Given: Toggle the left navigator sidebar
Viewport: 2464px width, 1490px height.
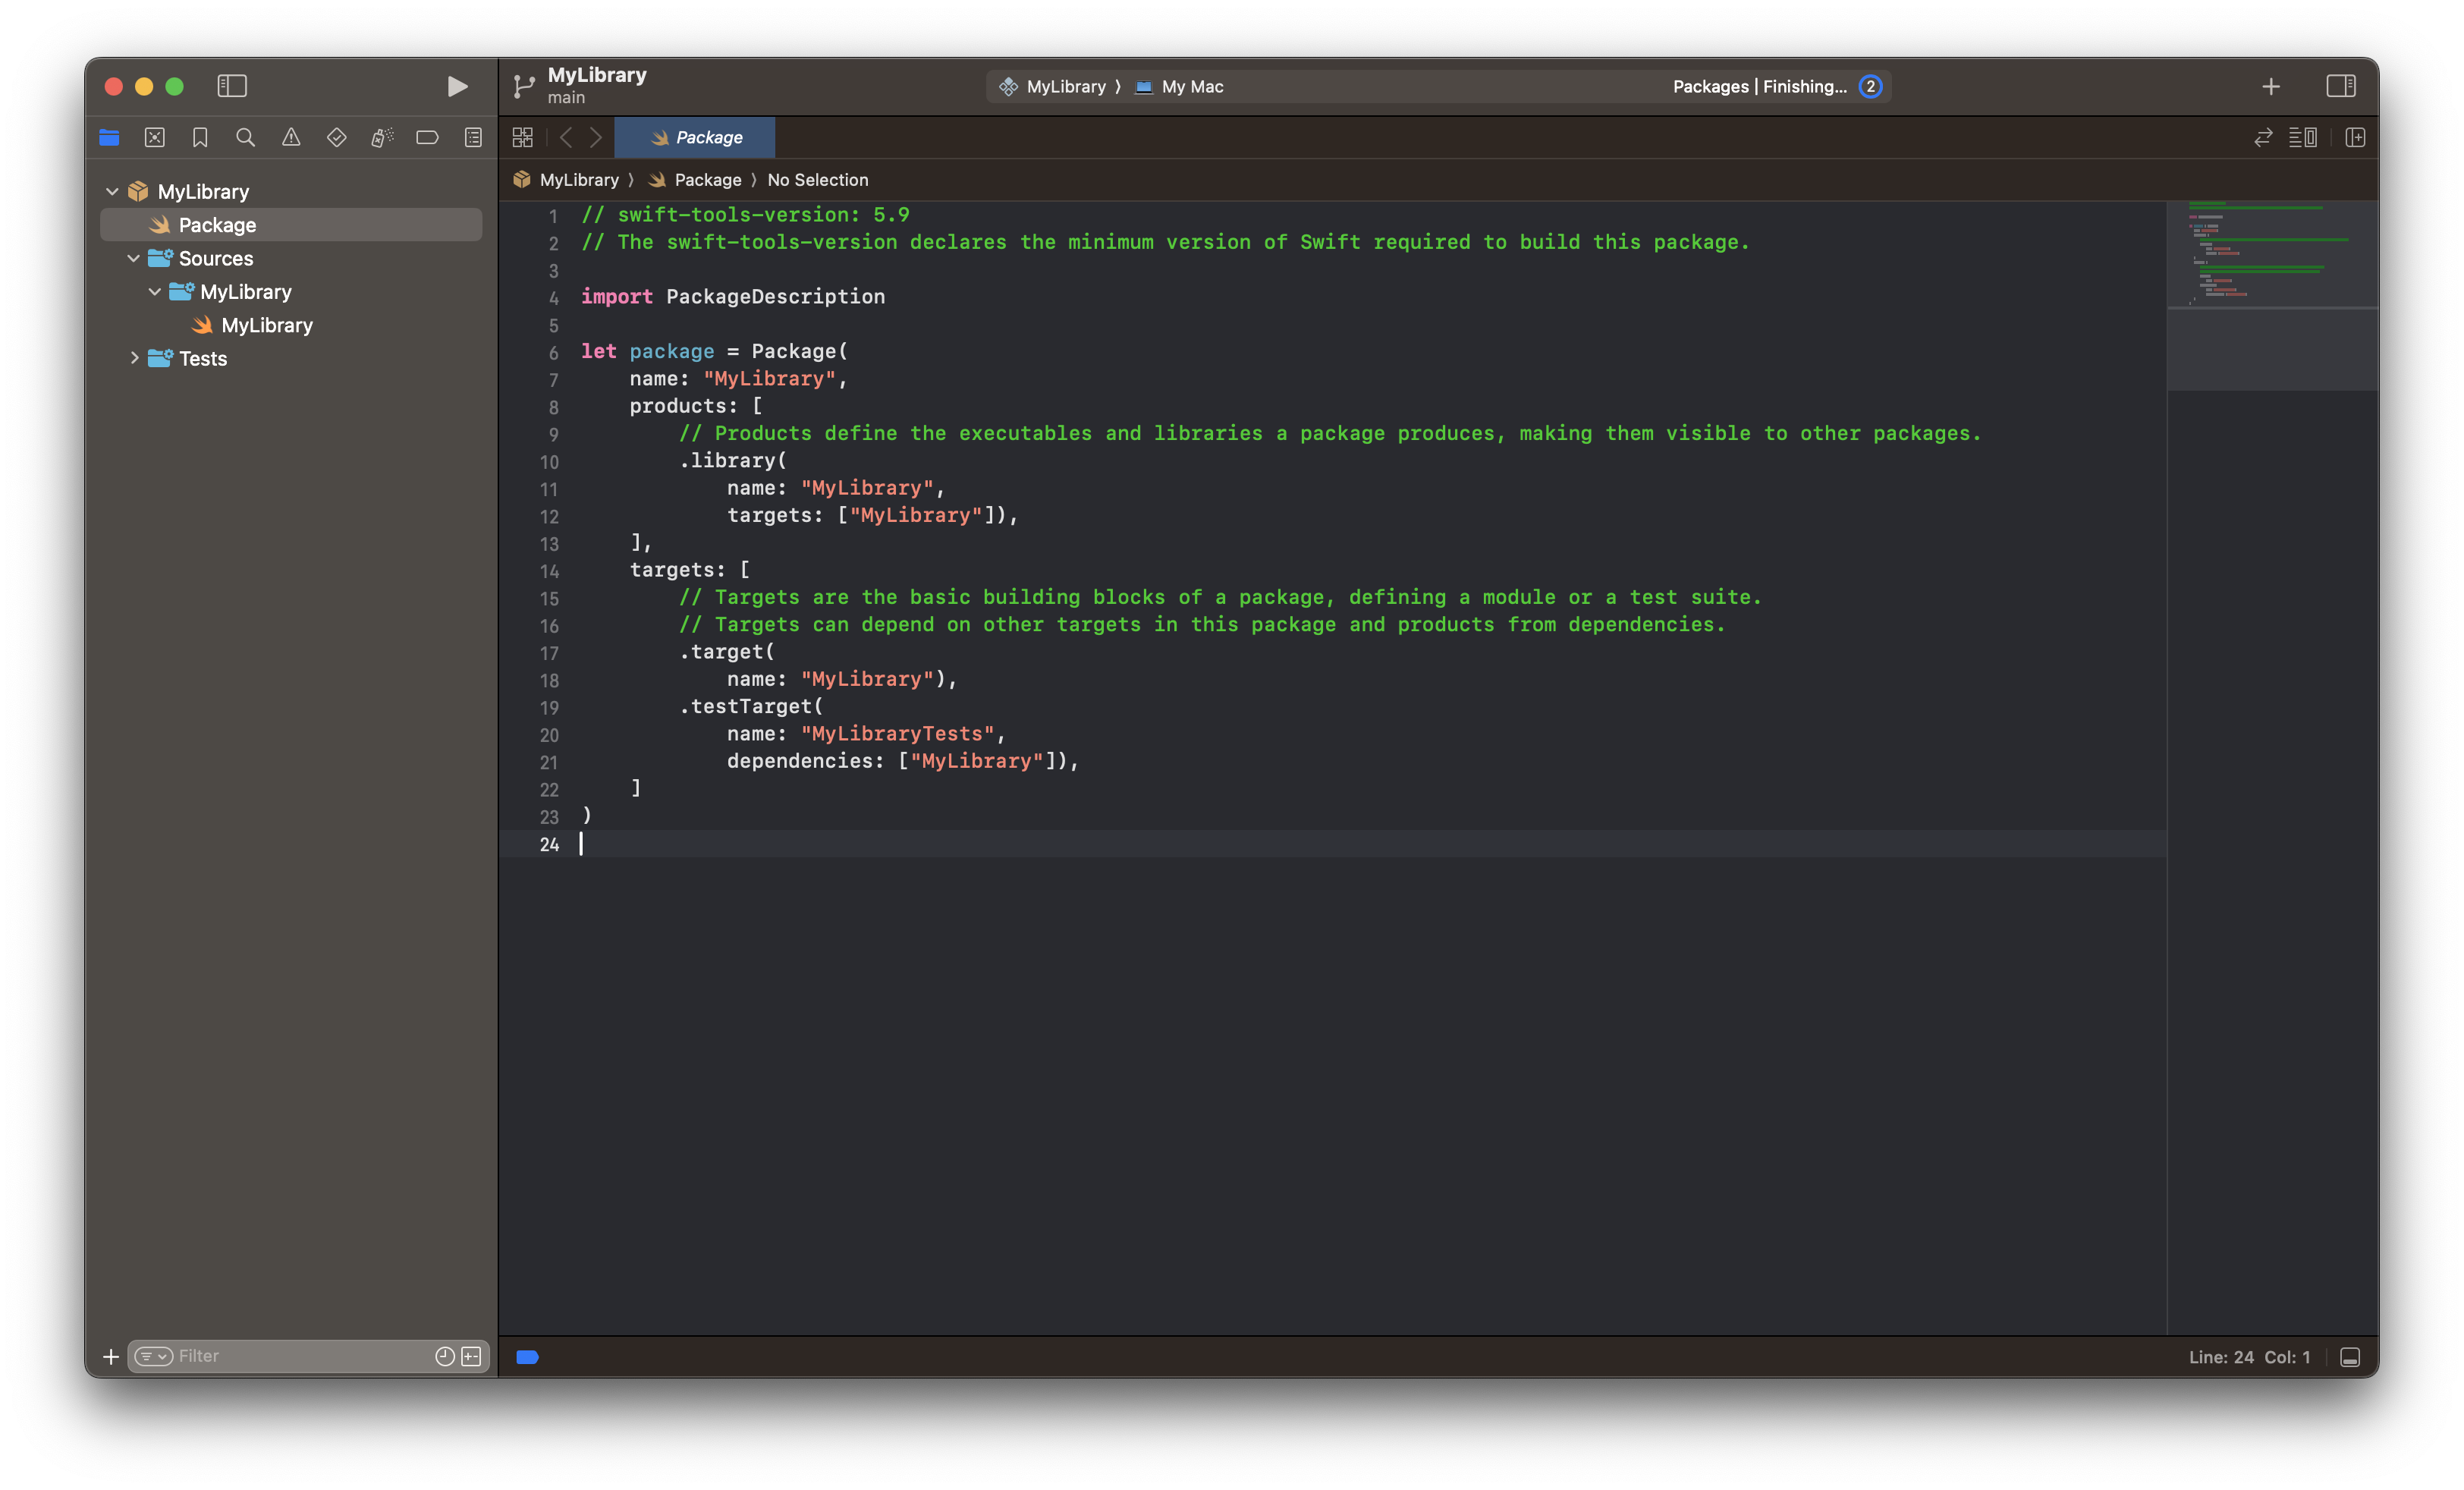Looking at the screenshot, I should 232,87.
